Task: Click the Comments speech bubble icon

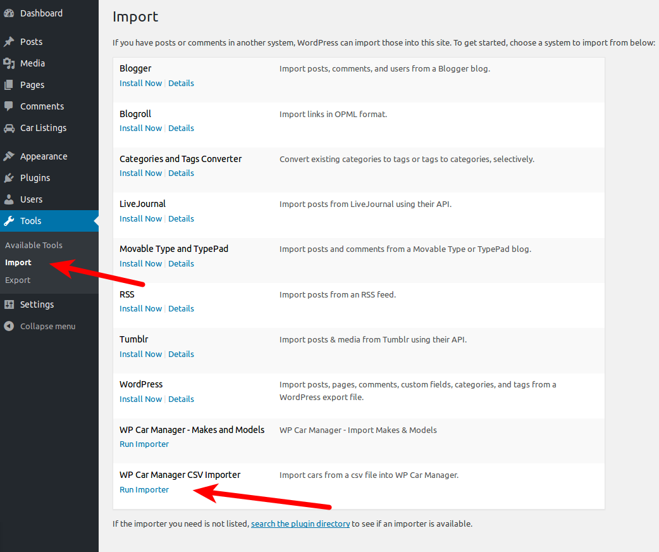Action: 9,106
